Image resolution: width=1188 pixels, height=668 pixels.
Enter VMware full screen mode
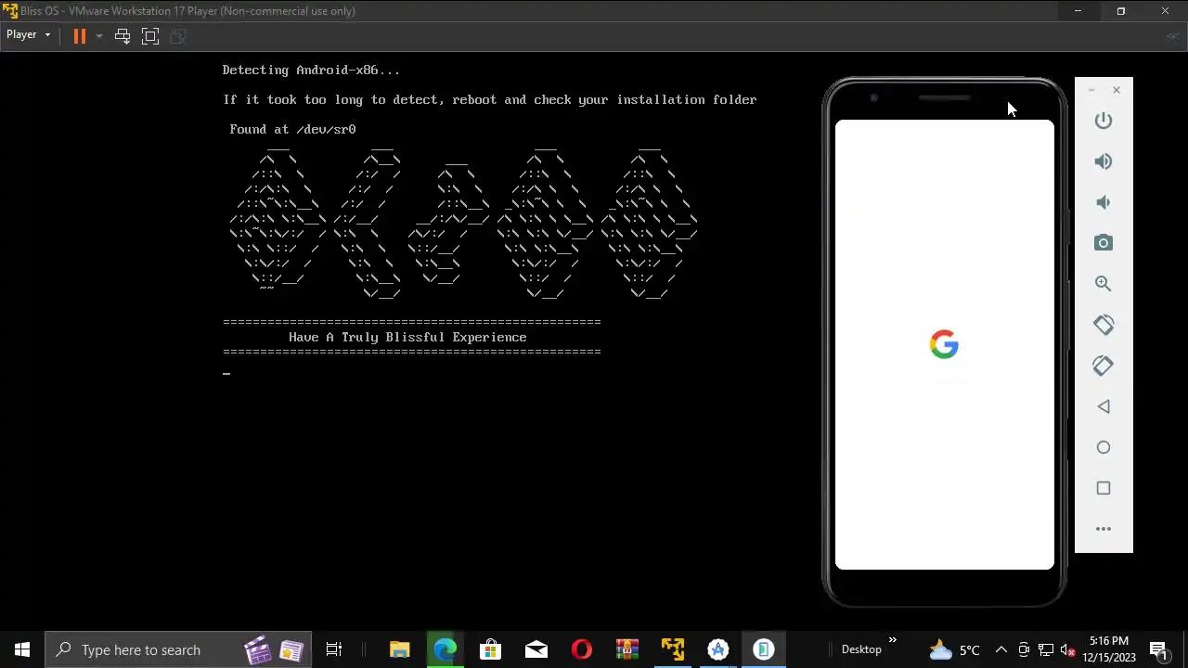click(150, 36)
